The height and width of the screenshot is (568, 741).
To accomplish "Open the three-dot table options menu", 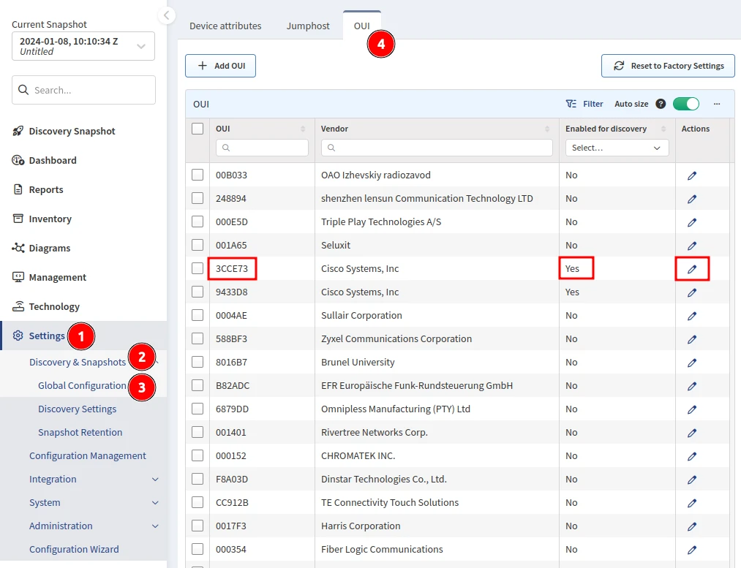I will 717,104.
